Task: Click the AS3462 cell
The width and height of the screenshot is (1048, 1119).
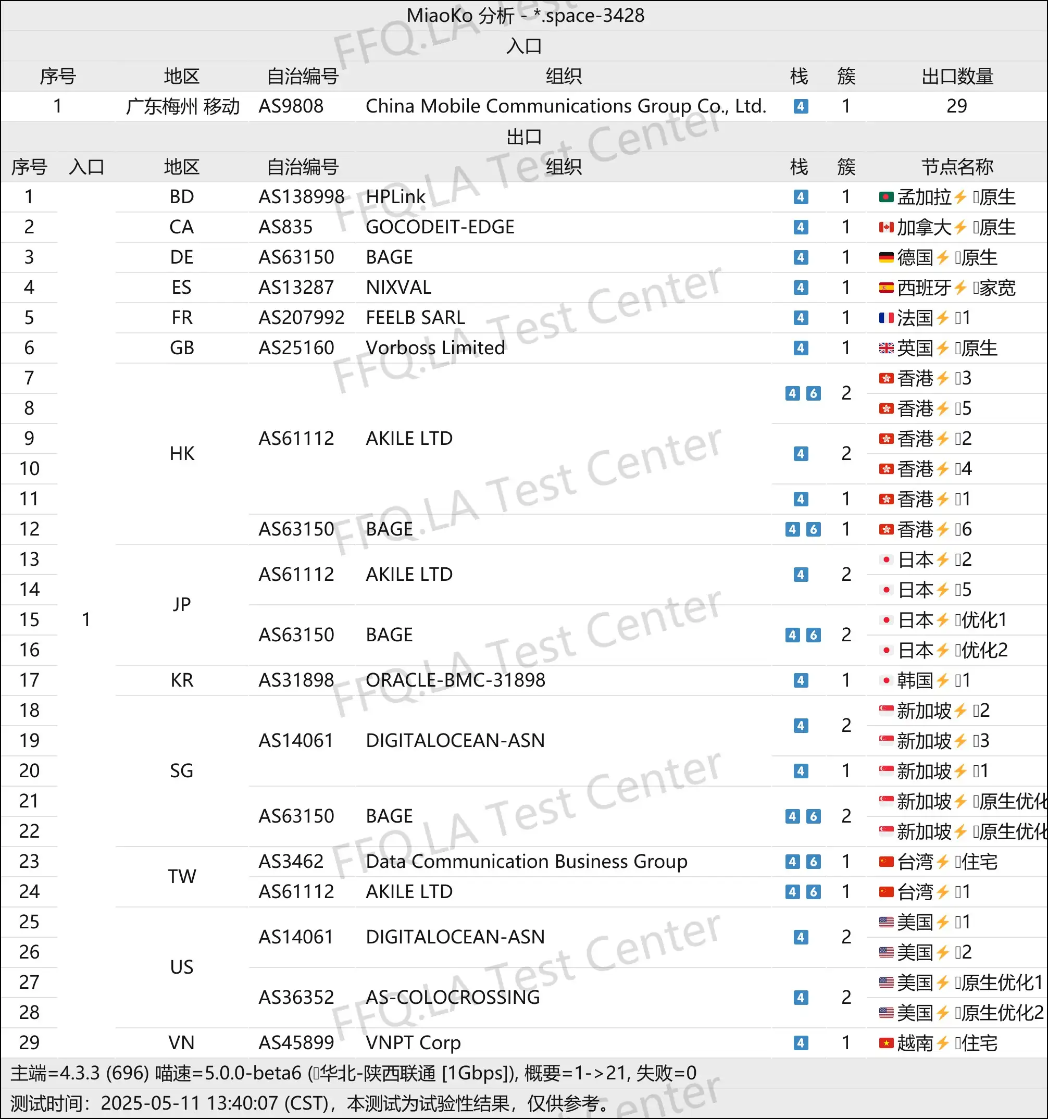Action: pos(291,862)
